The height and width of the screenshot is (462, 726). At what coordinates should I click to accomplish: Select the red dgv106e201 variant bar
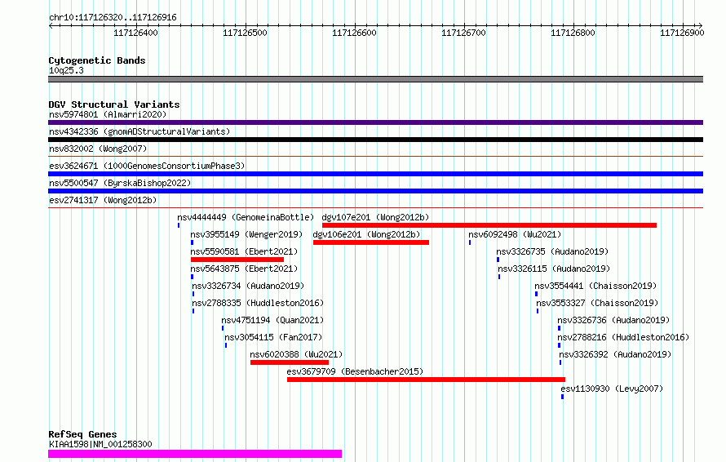pos(371,242)
